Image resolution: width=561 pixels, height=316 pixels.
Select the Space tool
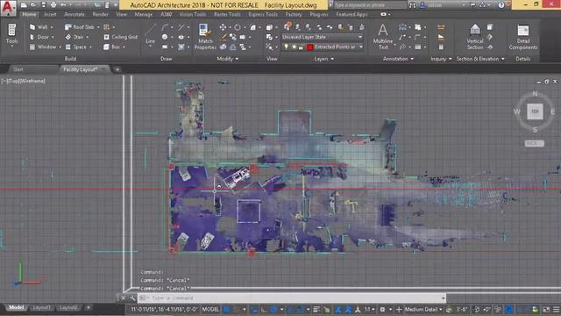pyautogui.click(x=76, y=47)
